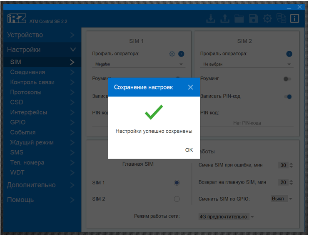The width and height of the screenshot is (309, 236).
Task: Toggle the SIM 2 roaming switch
Action: (287, 79)
